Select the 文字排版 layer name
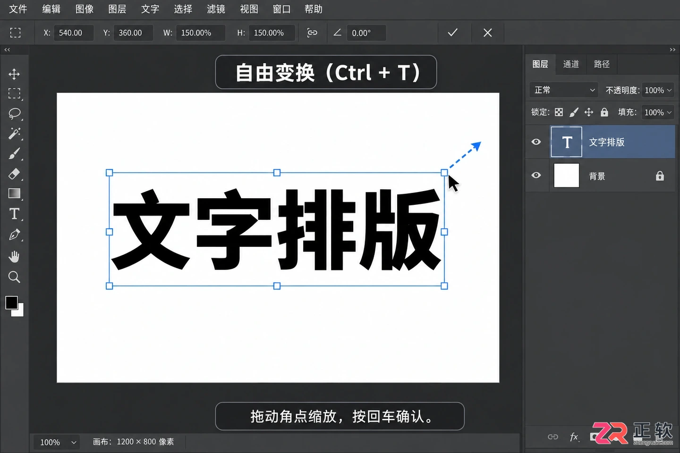680x453 pixels. coord(607,142)
